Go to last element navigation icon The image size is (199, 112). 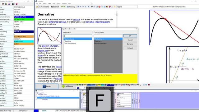point(88,7)
